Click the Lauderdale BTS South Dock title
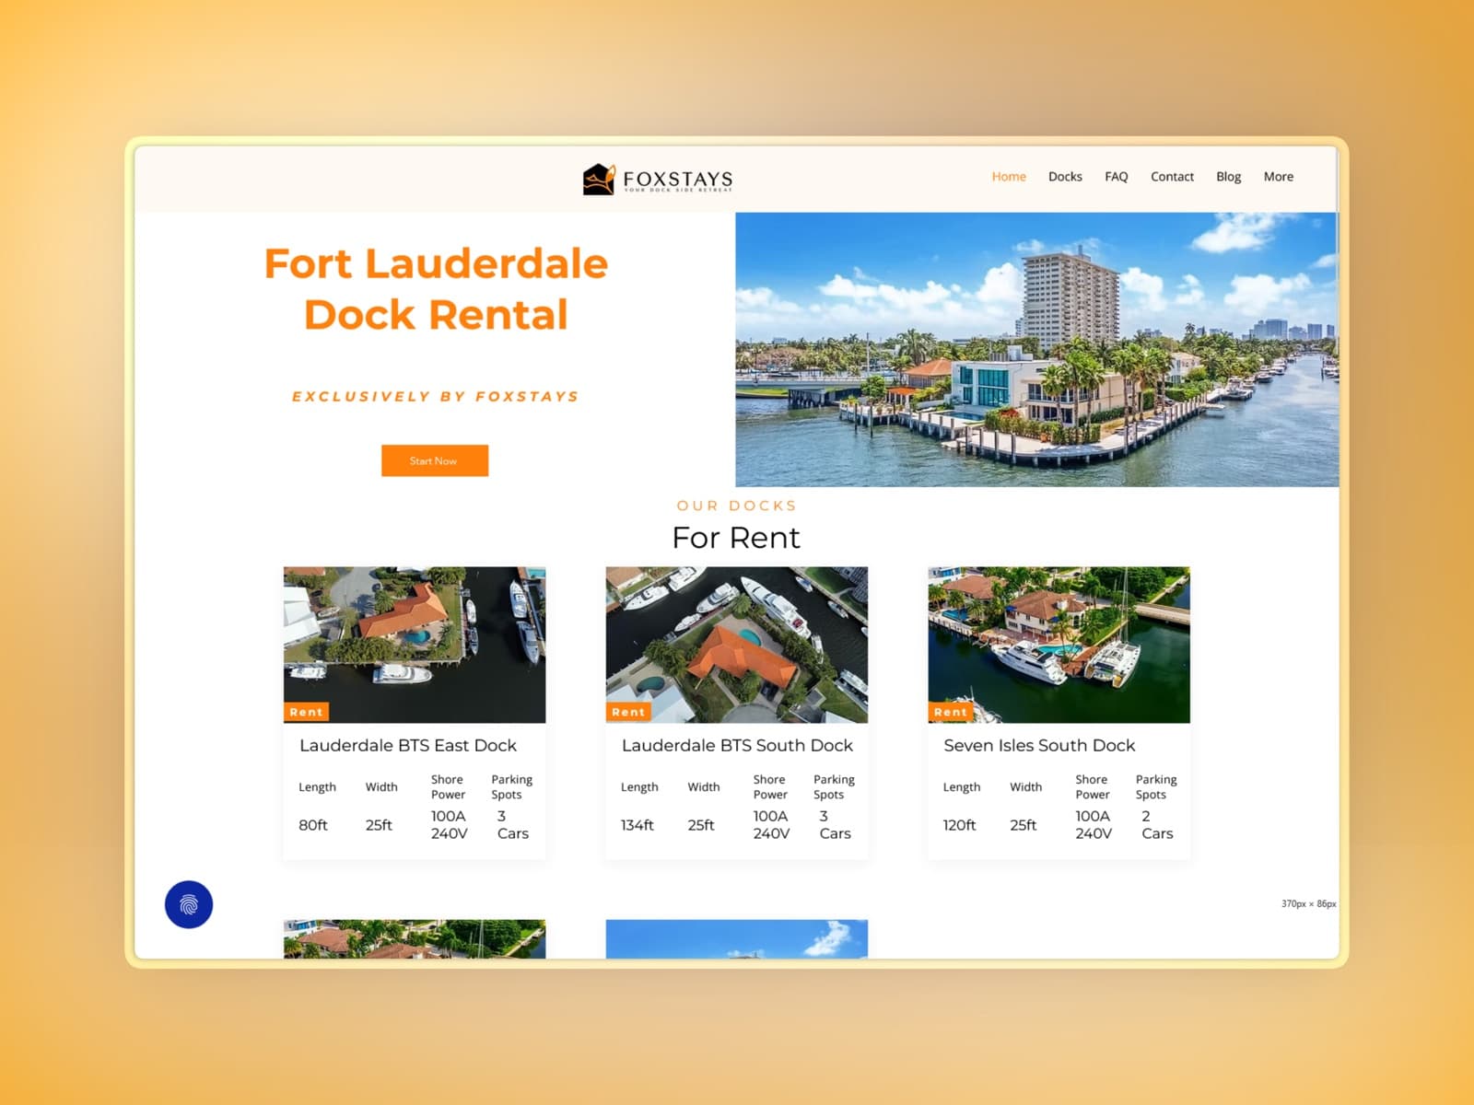The width and height of the screenshot is (1474, 1105). click(x=737, y=745)
